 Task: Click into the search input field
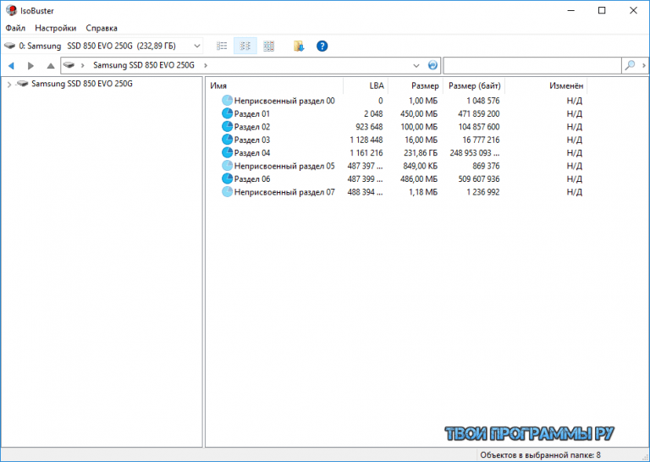click(x=532, y=65)
